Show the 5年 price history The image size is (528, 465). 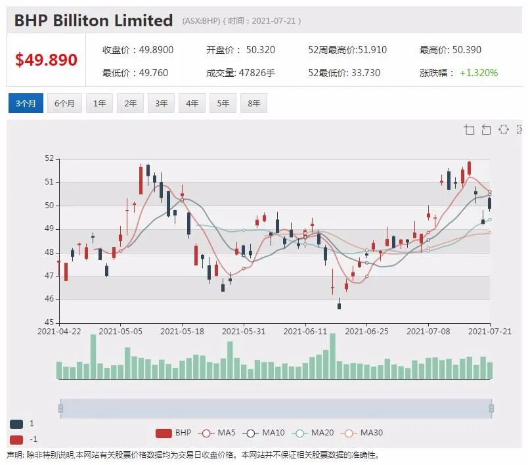point(223,103)
